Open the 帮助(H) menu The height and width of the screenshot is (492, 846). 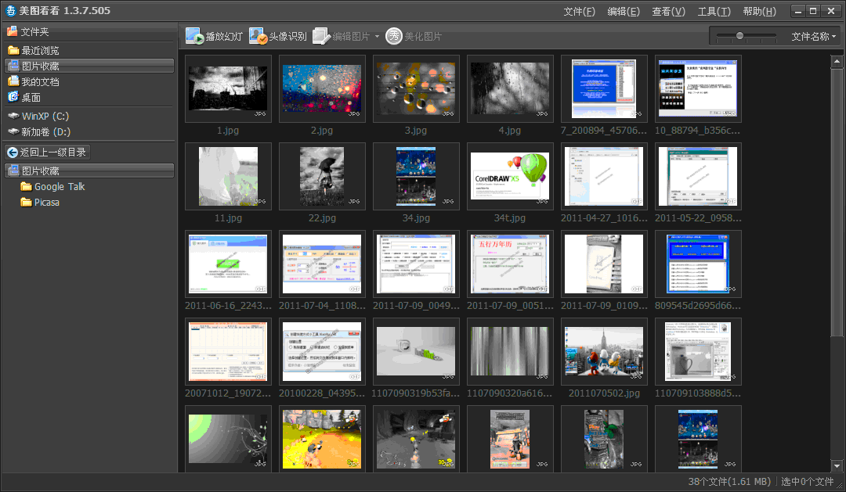tap(759, 11)
